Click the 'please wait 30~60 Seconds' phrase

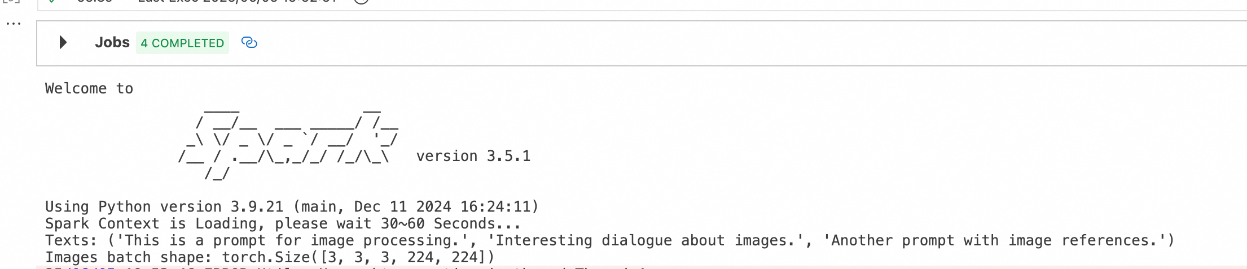[x=397, y=224]
